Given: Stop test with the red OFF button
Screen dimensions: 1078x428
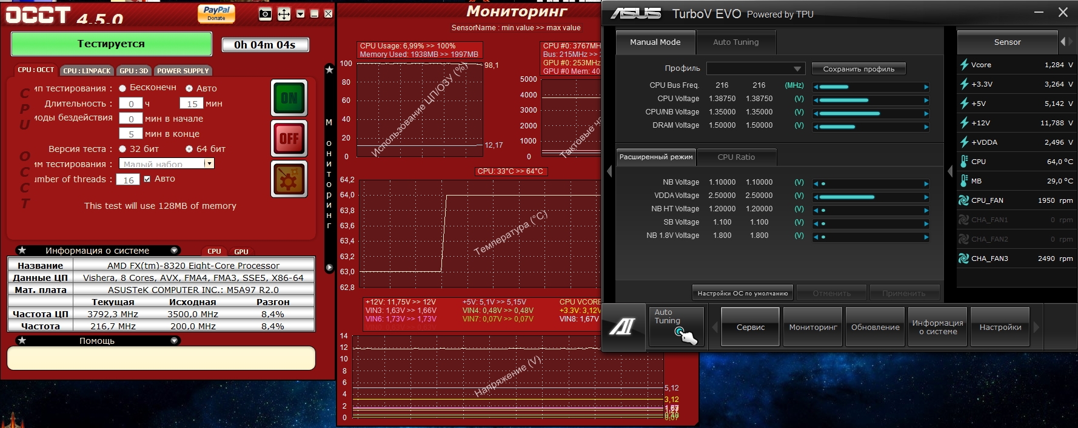Looking at the screenshot, I should 289,139.
